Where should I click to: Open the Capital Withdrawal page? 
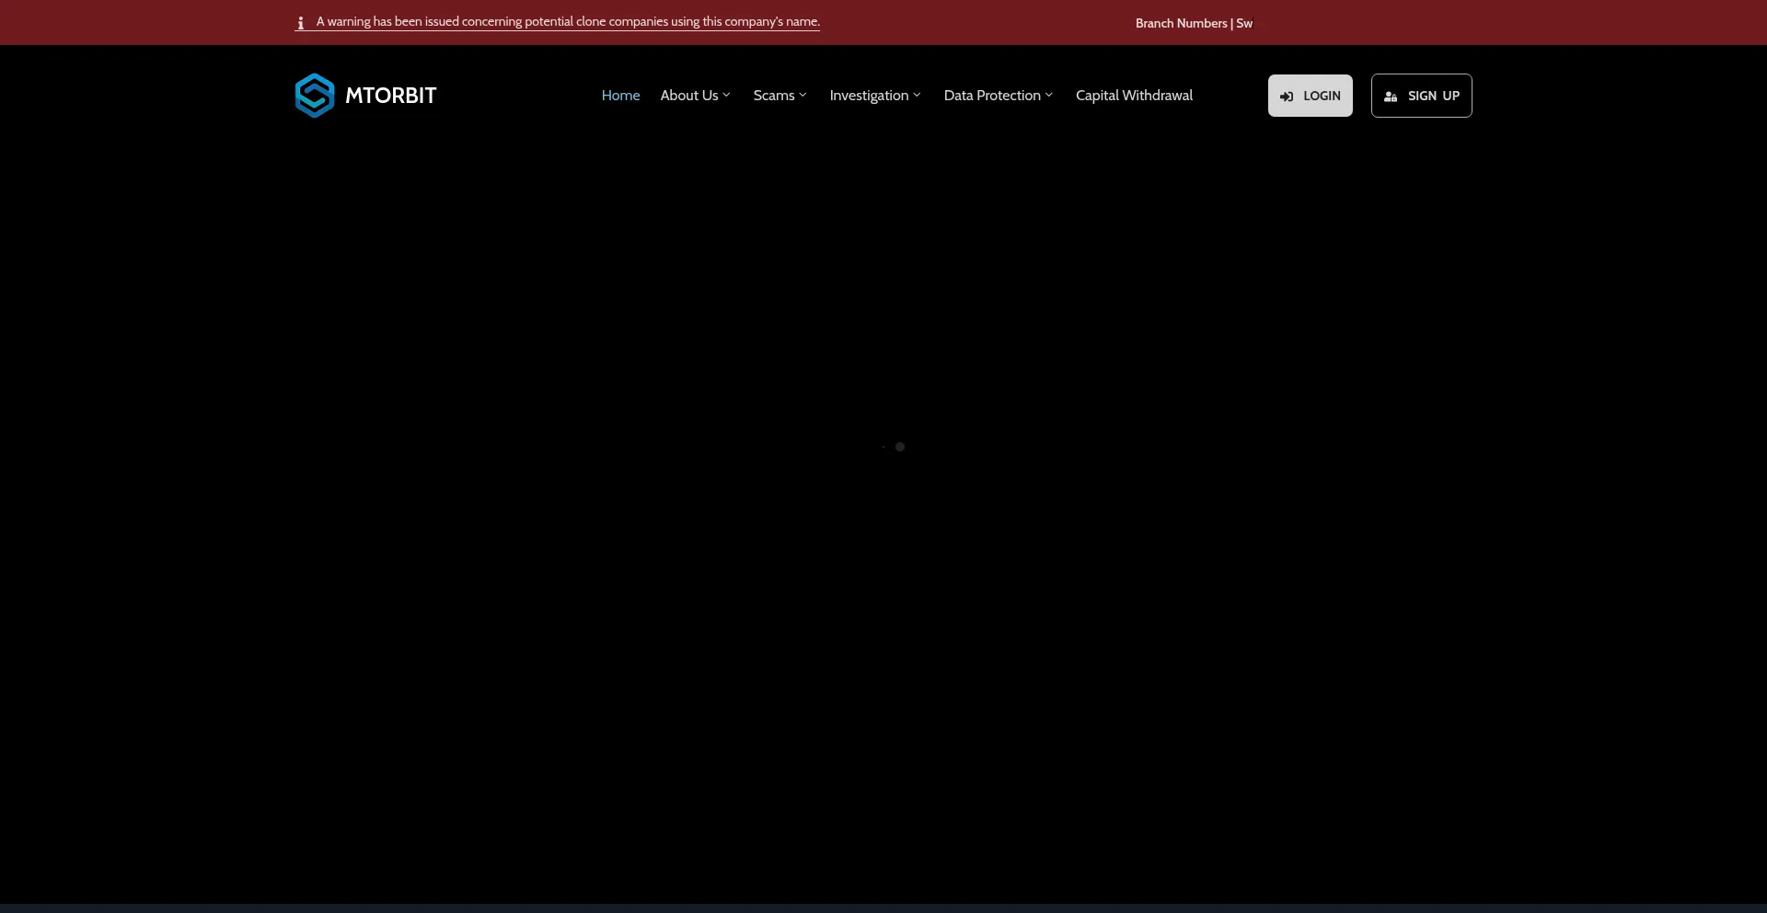[1134, 96]
